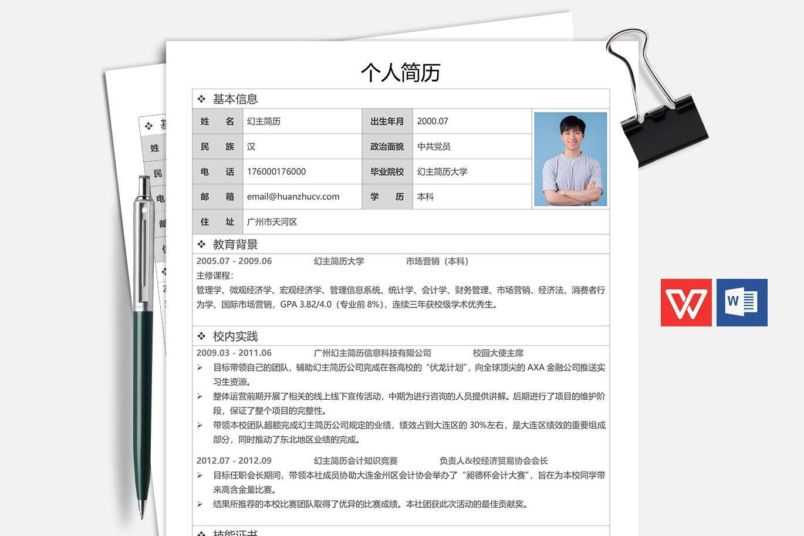The width and height of the screenshot is (804, 536).
Task: Click the applicant's profile photo
Action: click(x=570, y=159)
